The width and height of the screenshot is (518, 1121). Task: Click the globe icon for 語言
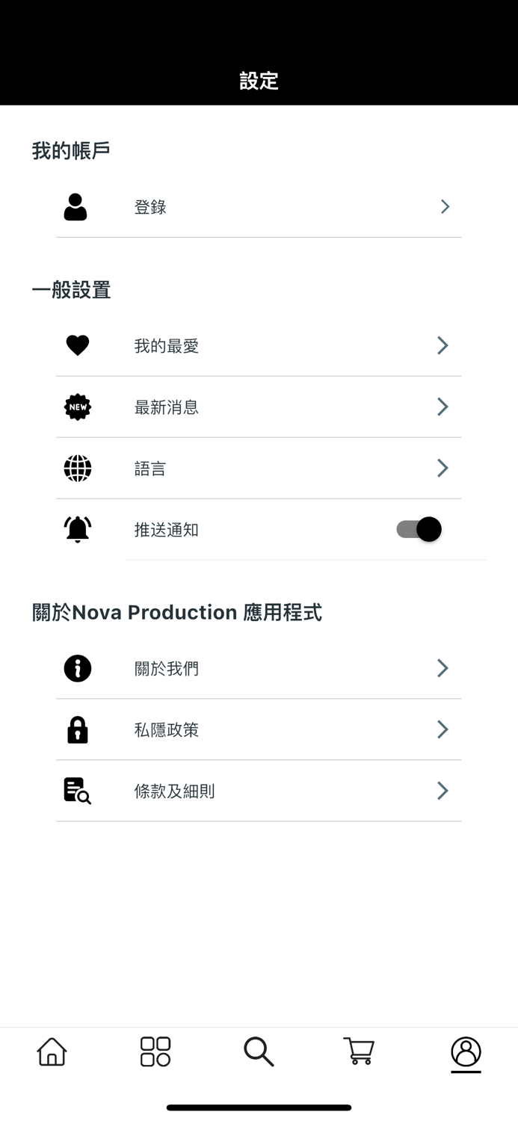(78, 468)
